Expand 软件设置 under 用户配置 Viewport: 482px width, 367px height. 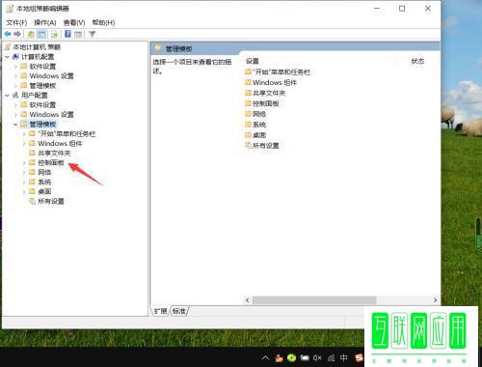pyautogui.click(x=15, y=105)
